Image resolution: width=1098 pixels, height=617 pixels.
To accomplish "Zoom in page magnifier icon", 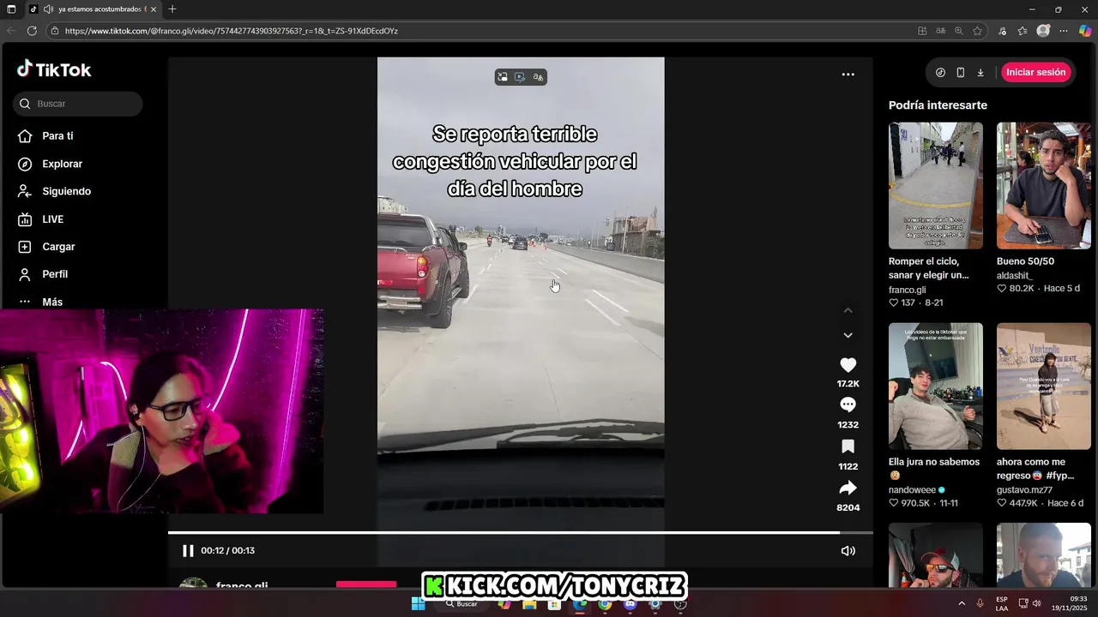I will click(958, 31).
